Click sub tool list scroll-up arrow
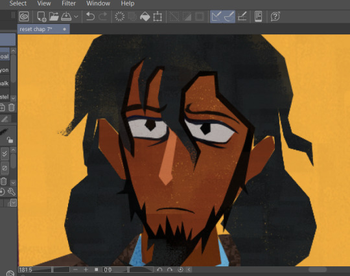Viewport: 350px width, 276px height. (13, 51)
